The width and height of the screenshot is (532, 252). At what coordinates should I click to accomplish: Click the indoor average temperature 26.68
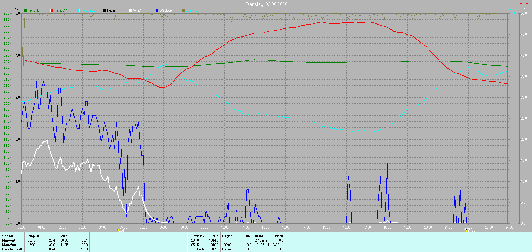click(x=84, y=249)
